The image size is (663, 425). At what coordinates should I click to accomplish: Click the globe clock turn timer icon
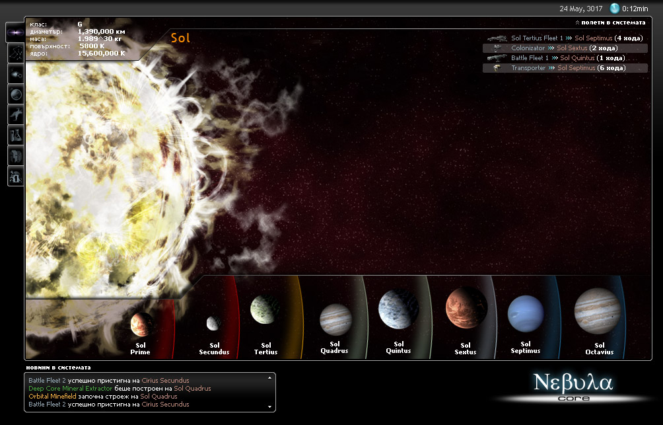point(615,9)
